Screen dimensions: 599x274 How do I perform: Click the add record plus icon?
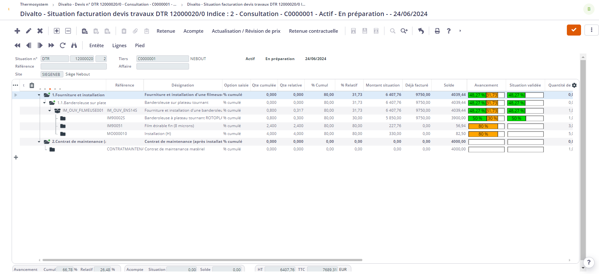pos(17,31)
